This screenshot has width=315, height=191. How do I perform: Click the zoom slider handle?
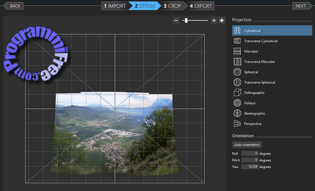click(186, 20)
